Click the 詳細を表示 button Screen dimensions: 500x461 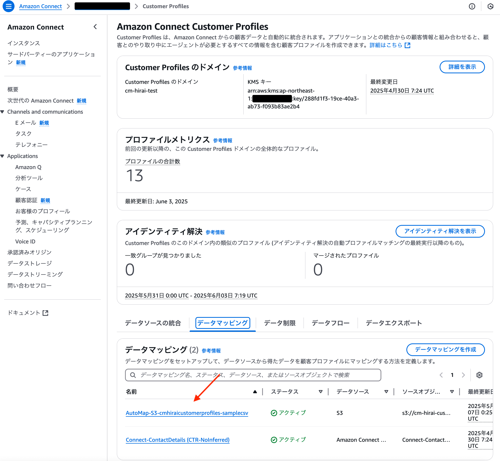462,67
